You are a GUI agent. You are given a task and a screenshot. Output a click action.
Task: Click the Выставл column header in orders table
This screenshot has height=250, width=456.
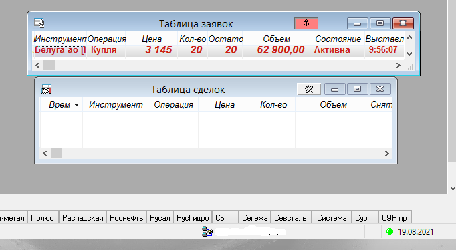384,39
